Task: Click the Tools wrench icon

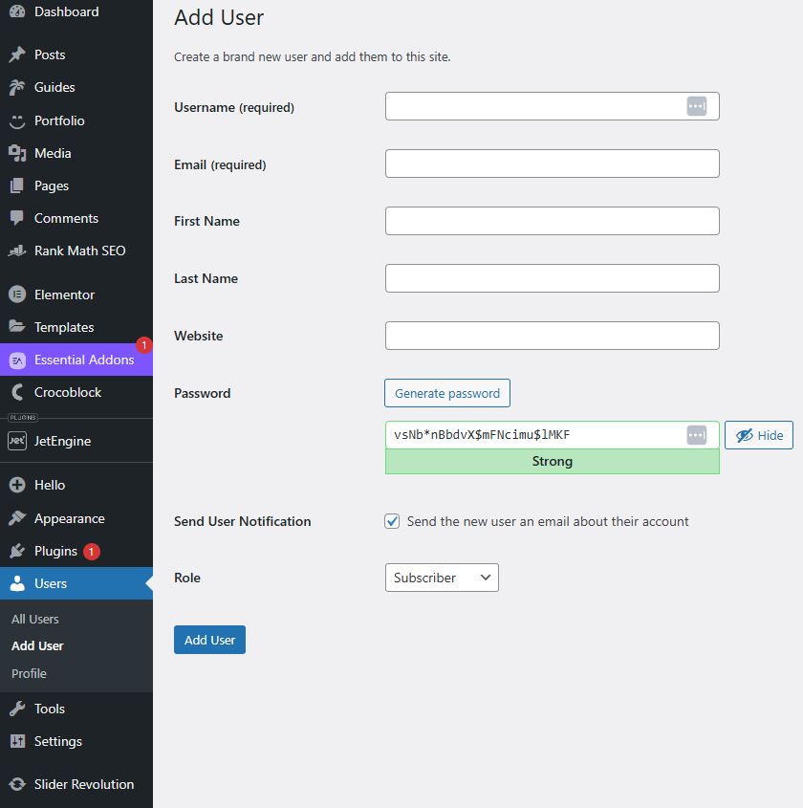Action: click(17, 709)
